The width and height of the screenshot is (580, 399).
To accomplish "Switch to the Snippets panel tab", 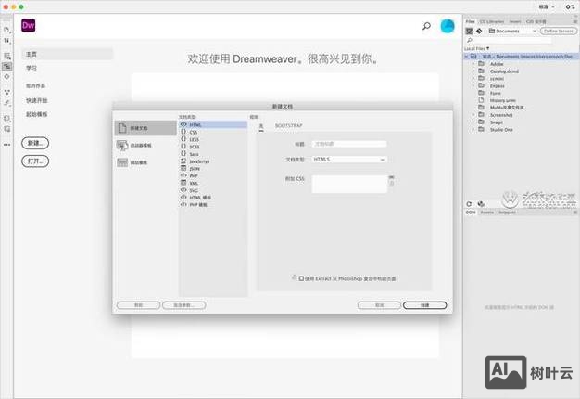I will tap(507, 212).
